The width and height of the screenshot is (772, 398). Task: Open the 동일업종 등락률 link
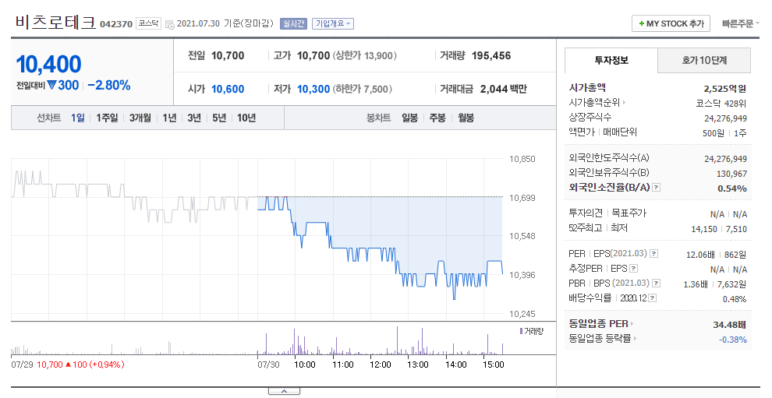(x=600, y=339)
